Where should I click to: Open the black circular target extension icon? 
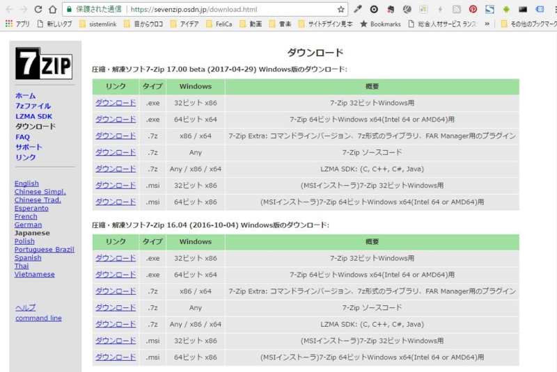point(374,10)
